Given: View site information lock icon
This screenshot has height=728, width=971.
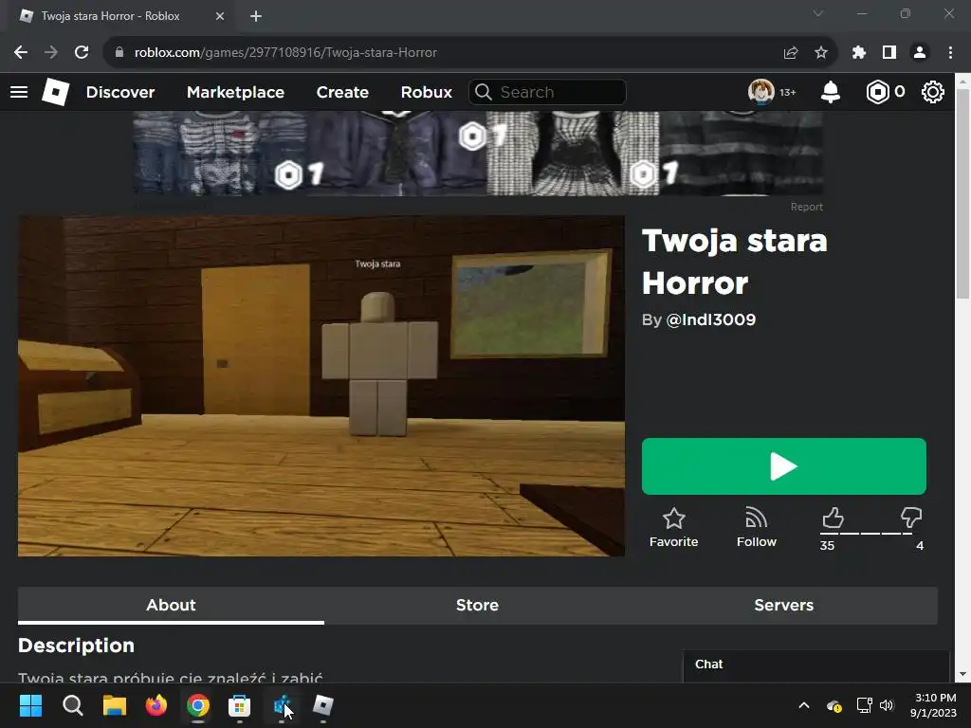Looking at the screenshot, I should 119,53.
